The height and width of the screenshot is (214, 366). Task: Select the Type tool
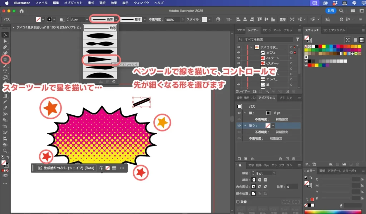coord(5,71)
